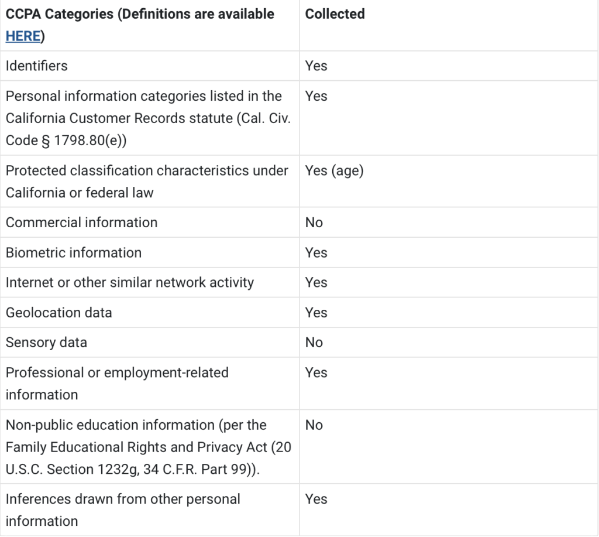Click No value for Commercial information

tap(314, 223)
